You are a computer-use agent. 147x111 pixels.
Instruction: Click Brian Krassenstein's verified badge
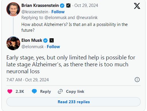62,5
